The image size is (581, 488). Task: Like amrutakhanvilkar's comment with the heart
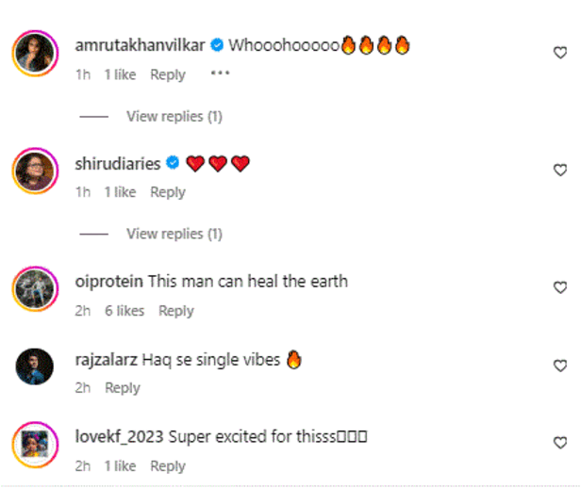tap(560, 54)
